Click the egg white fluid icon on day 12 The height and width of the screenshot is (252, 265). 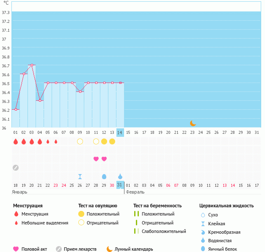104,177
